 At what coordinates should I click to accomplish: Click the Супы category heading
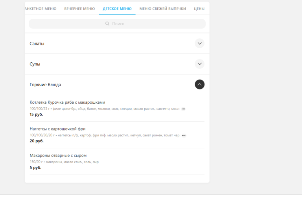coord(35,64)
